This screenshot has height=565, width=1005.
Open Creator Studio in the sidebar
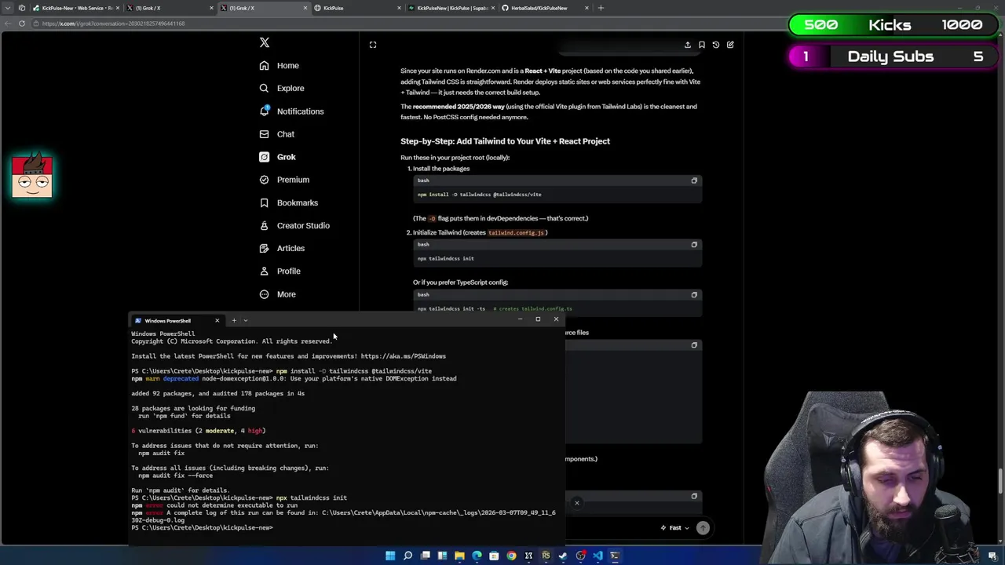294,225
